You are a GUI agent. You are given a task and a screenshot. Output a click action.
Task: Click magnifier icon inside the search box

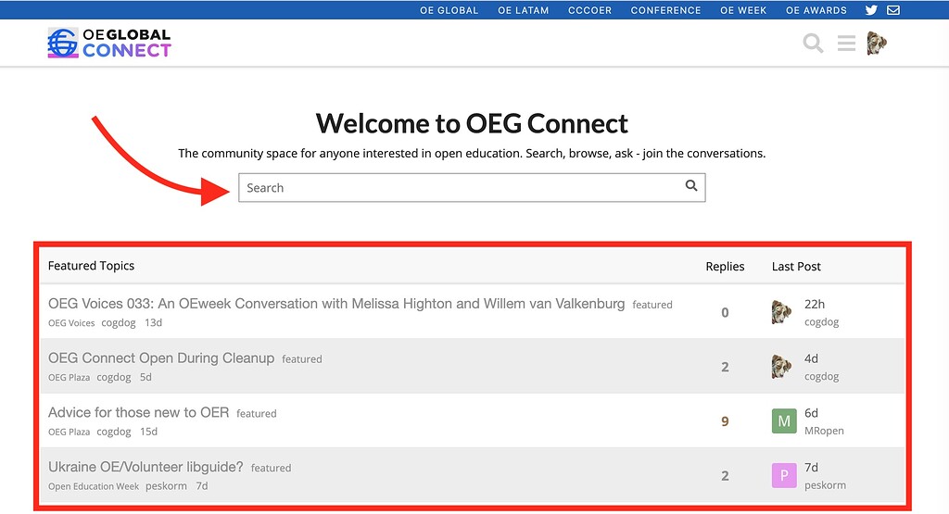point(691,186)
